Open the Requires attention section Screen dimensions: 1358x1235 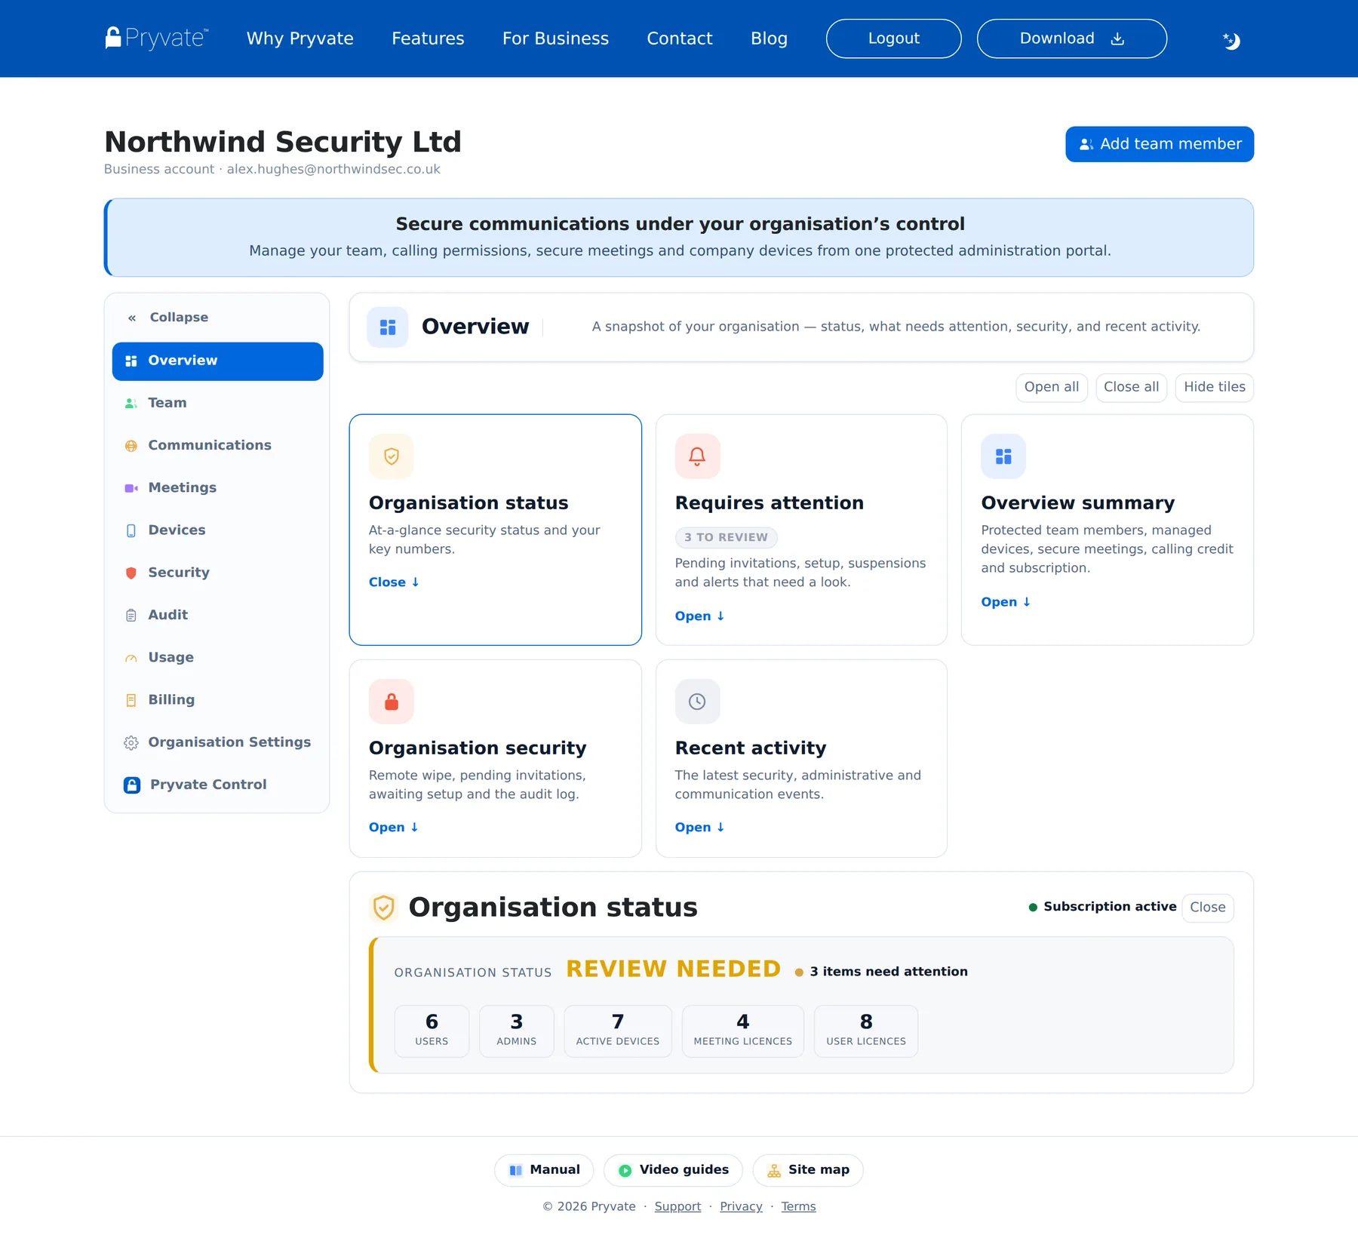699,616
